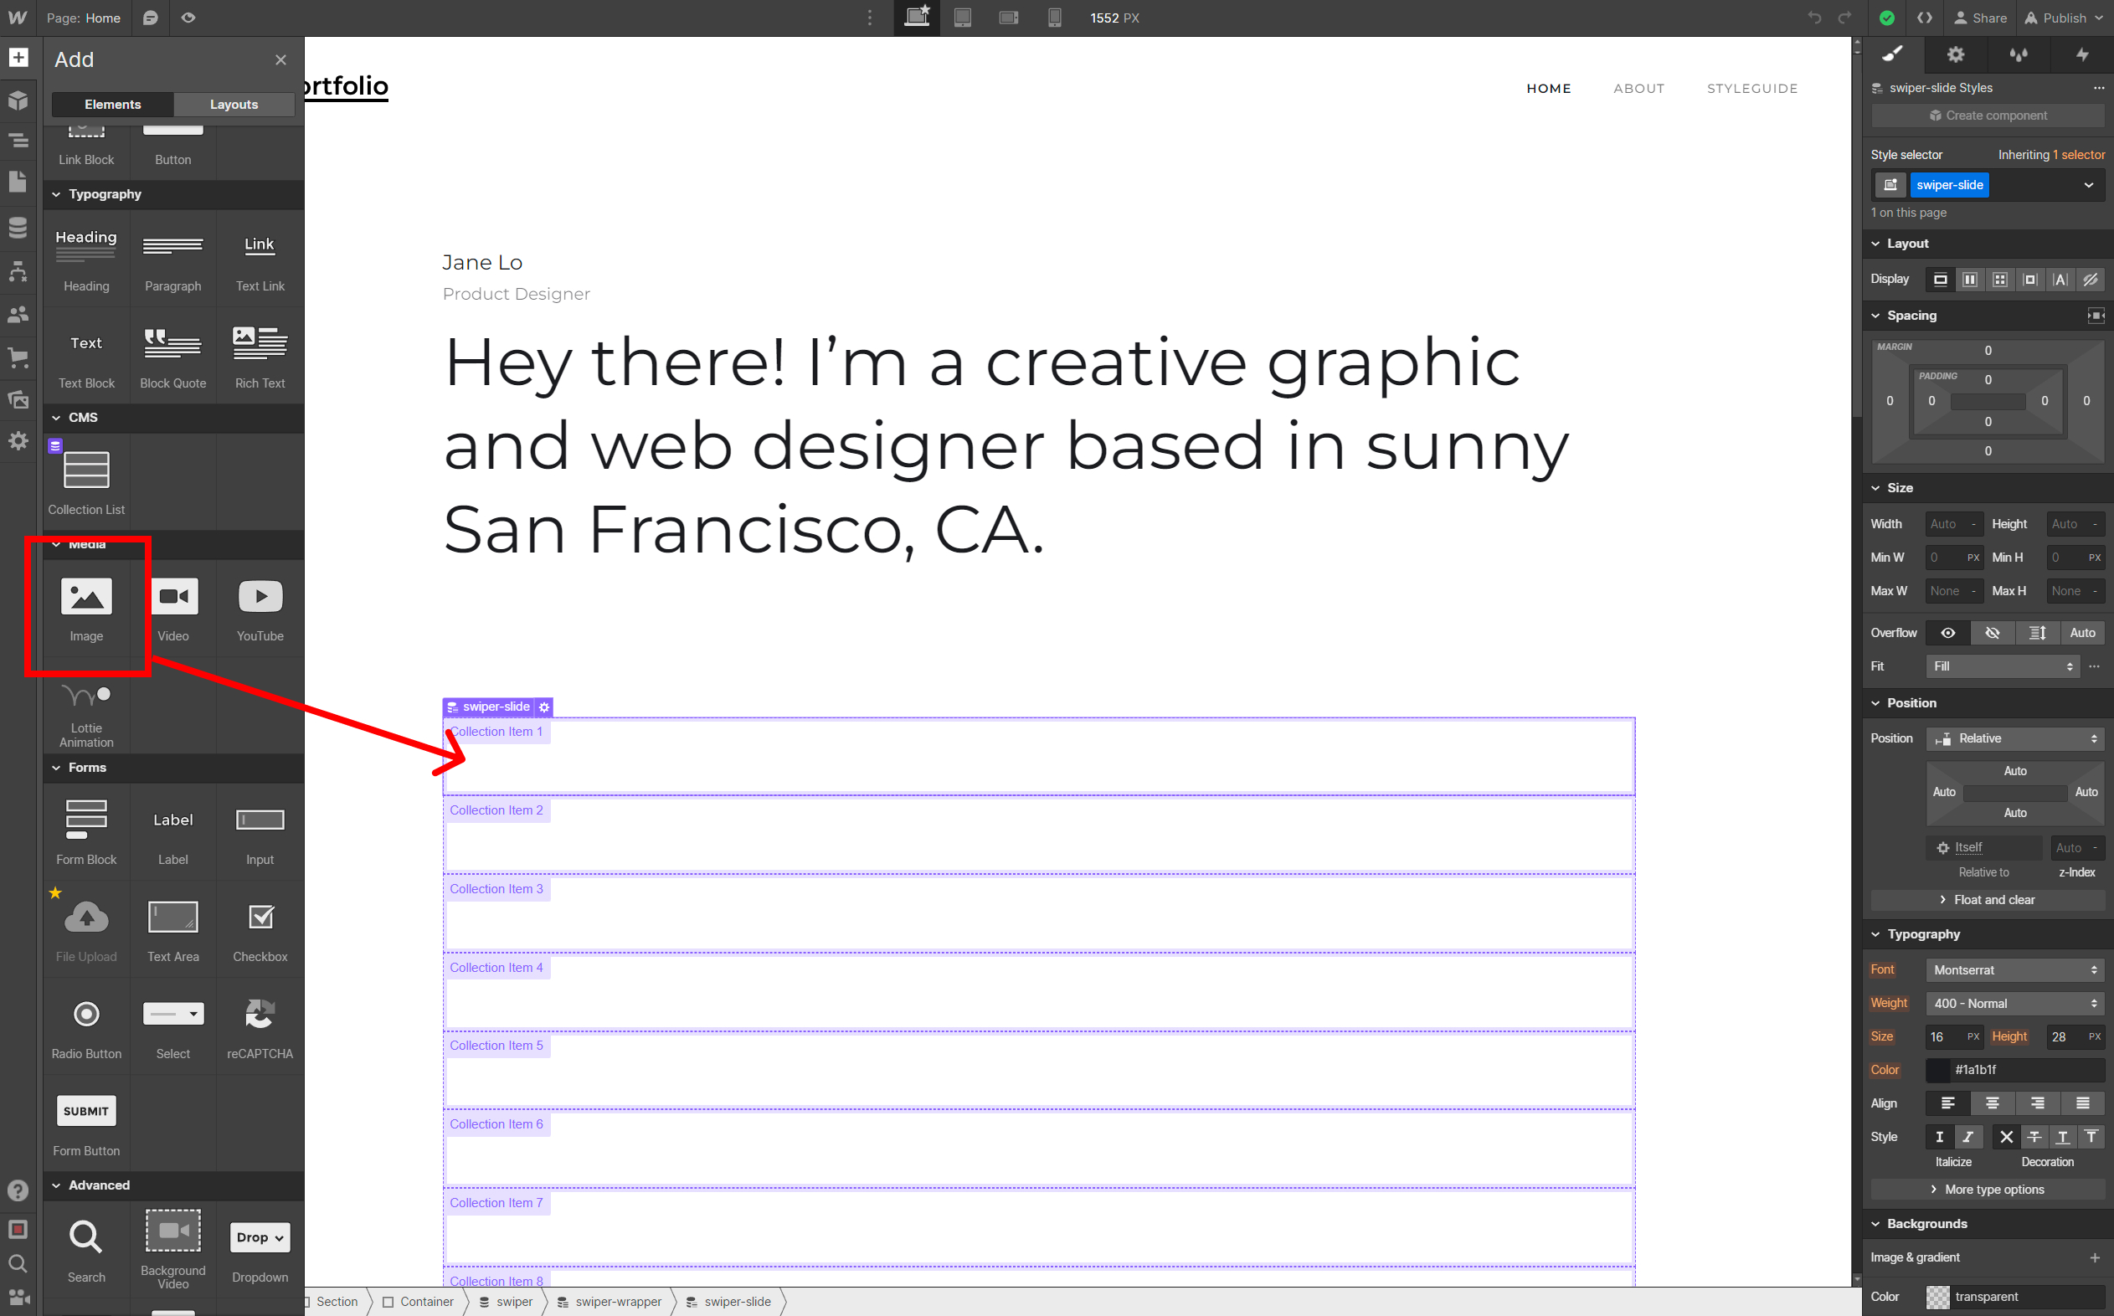Open the text color #1a1b1f swatch
2114x1316 pixels.
[x=1938, y=1070]
